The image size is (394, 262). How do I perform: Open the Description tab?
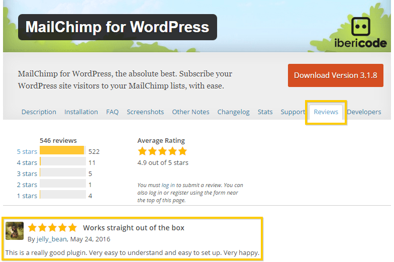tap(39, 112)
